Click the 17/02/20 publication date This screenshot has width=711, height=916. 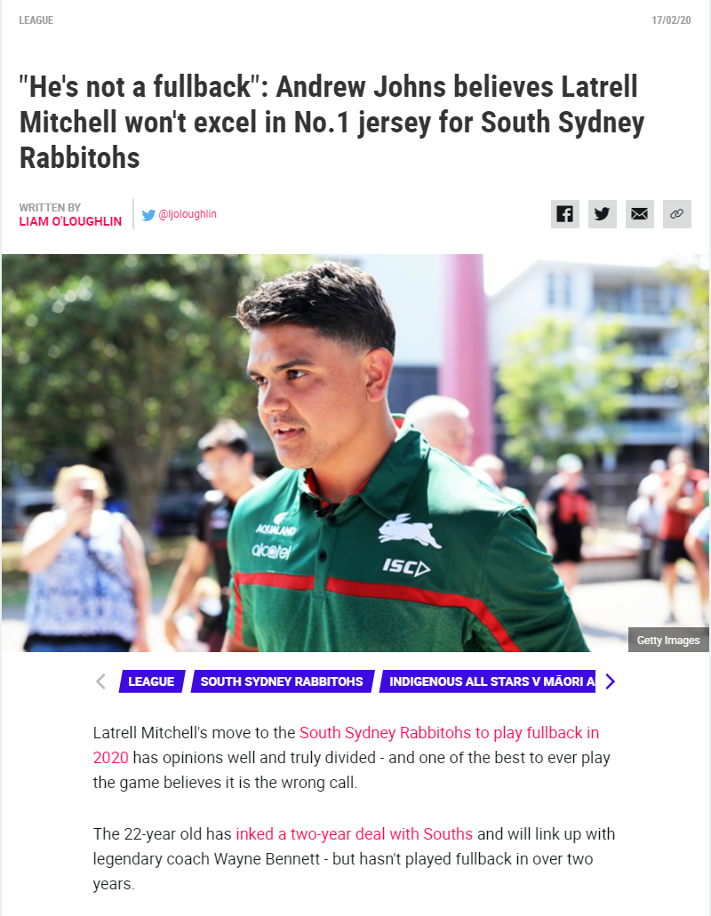click(x=671, y=20)
